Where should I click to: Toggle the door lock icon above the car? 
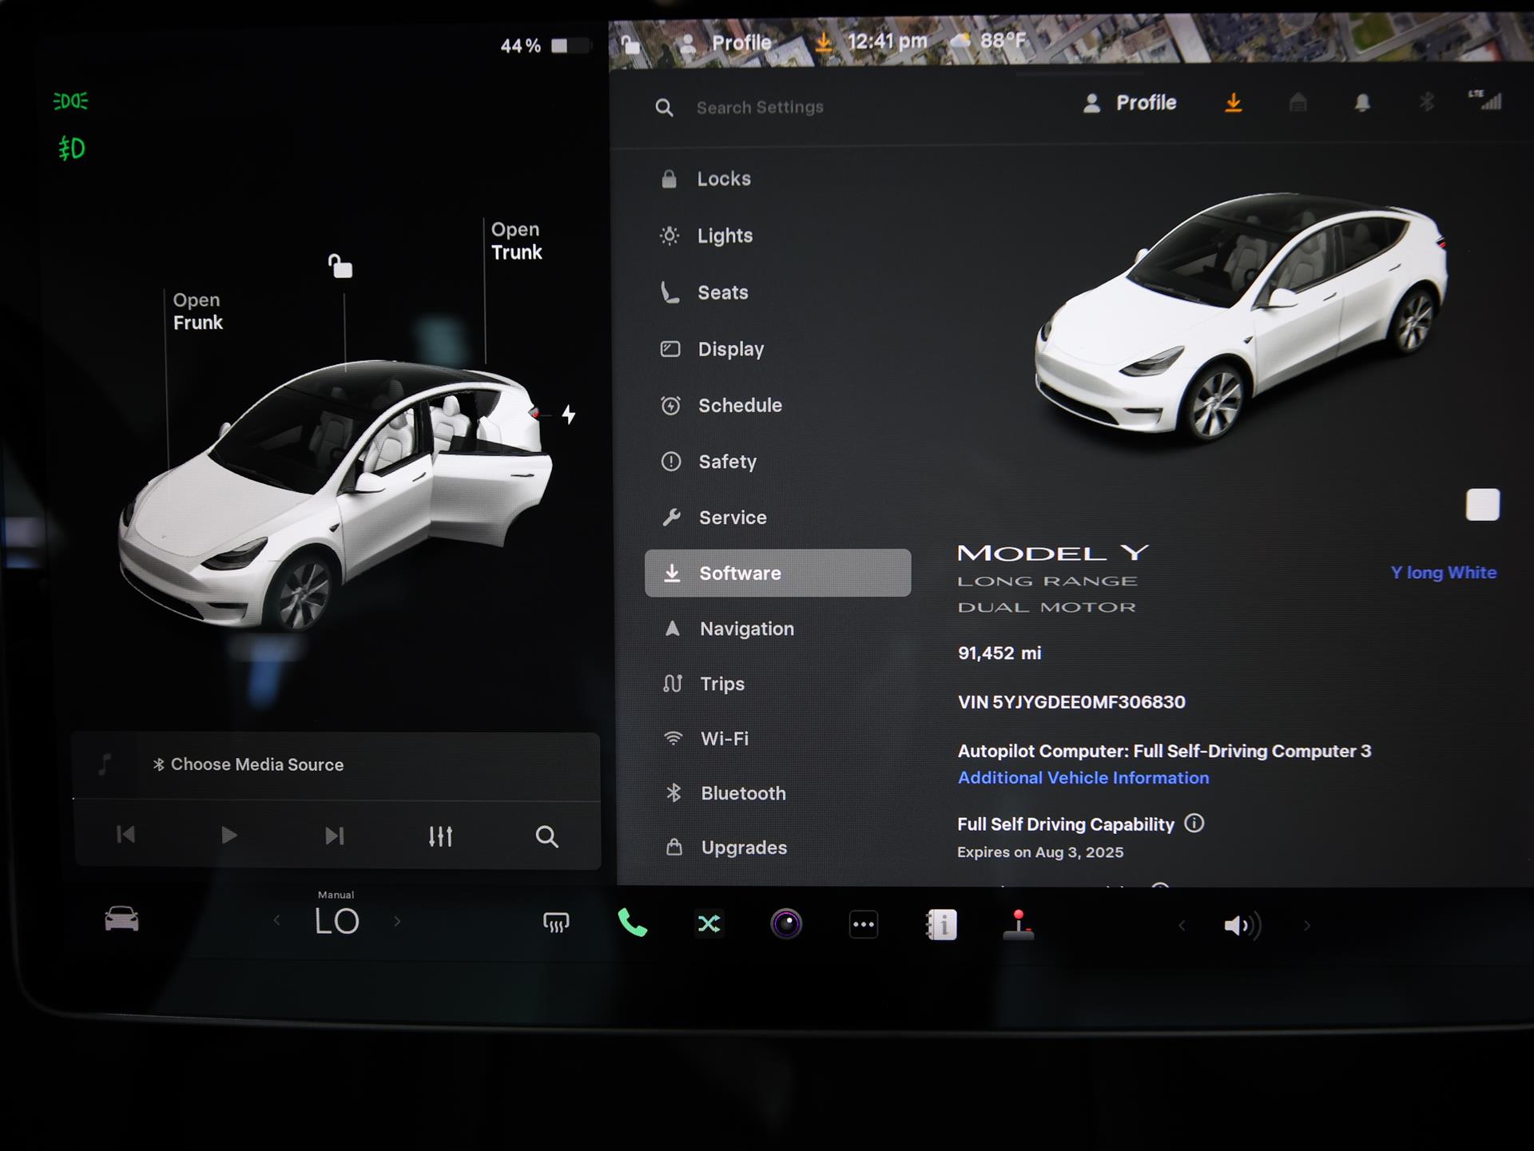point(340,266)
